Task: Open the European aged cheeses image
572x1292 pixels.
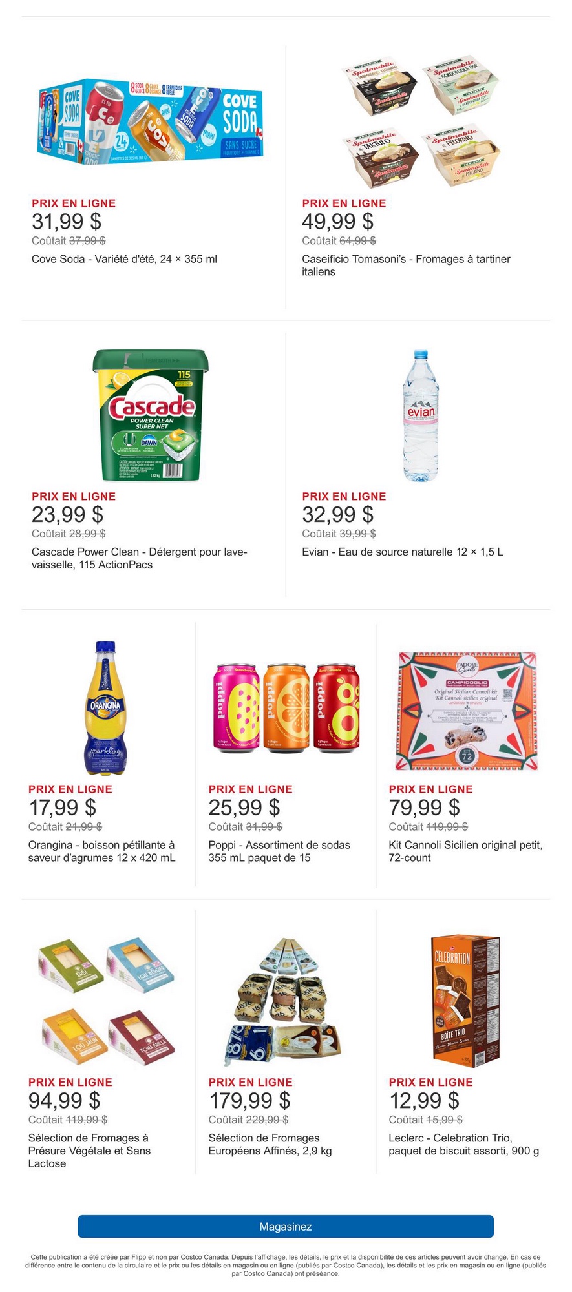Action: point(286,1000)
